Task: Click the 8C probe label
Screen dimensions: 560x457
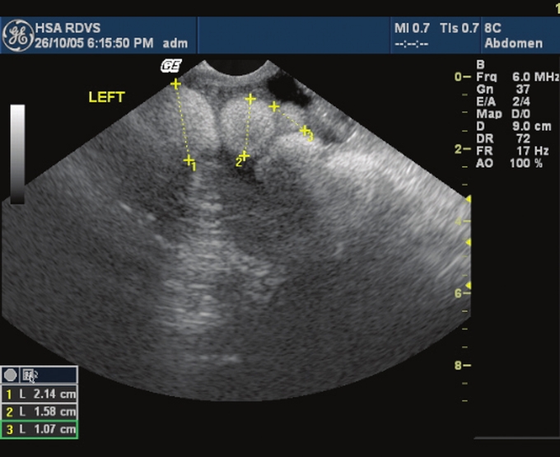Action: point(492,28)
